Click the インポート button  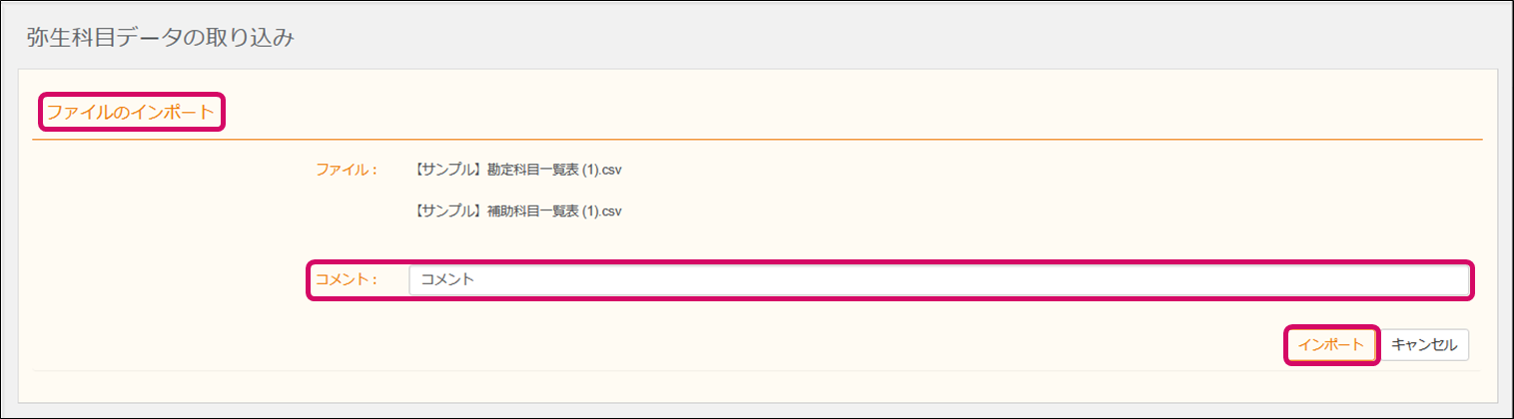(1330, 345)
